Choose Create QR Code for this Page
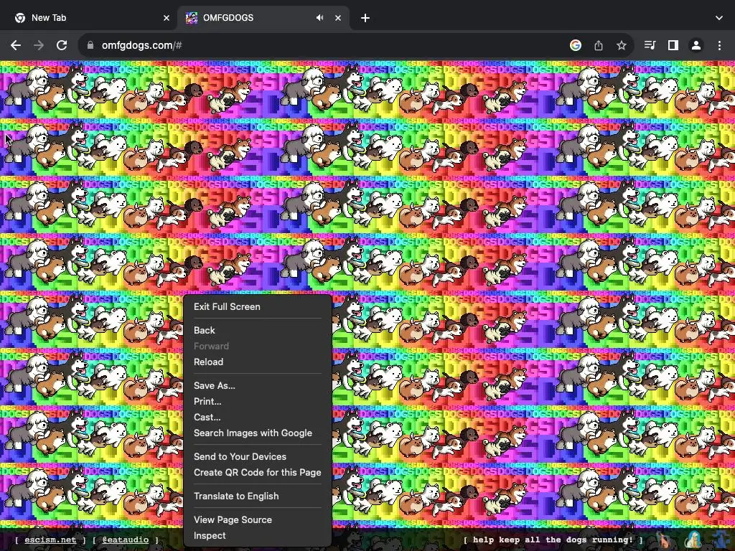The image size is (735, 551). pyautogui.click(x=258, y=472)
